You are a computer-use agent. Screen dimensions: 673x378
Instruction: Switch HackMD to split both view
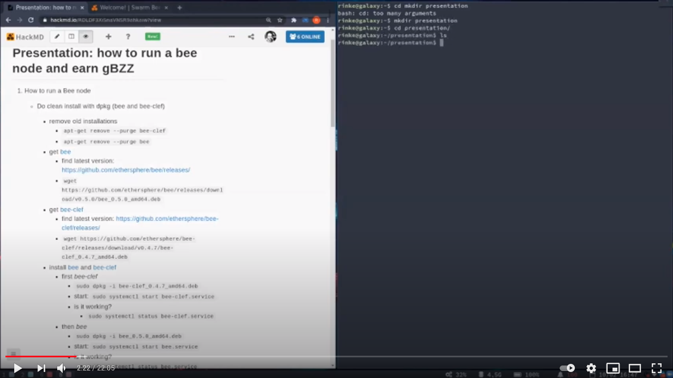[71, 36]
